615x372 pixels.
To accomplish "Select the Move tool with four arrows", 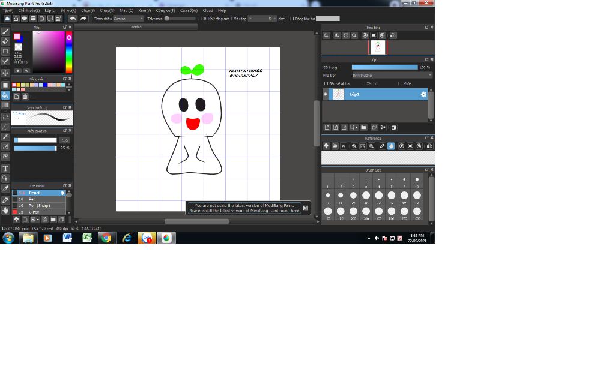I will coord(5,73).
